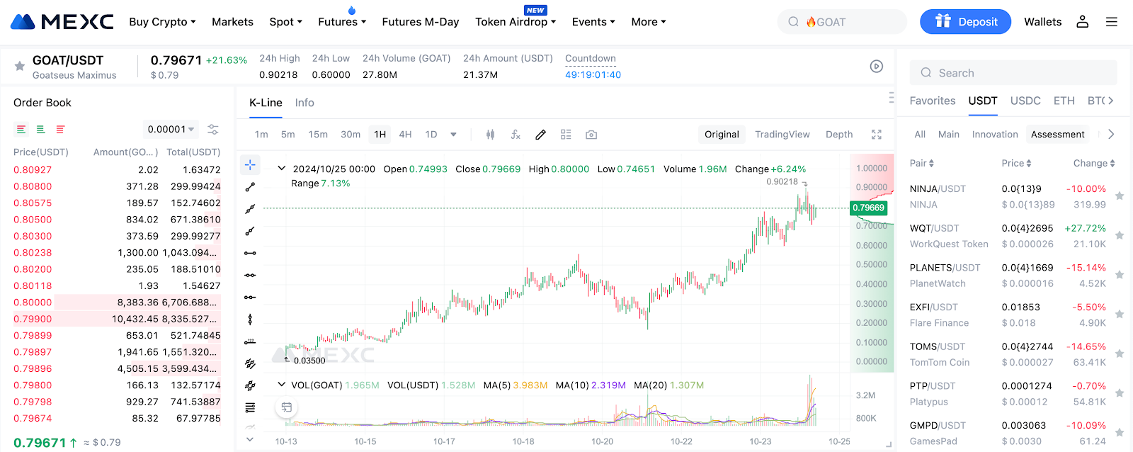The height and width of the screenshot is (452, 1133).
Task: Select the price channel tool
Action: click(x=250, y=386)
